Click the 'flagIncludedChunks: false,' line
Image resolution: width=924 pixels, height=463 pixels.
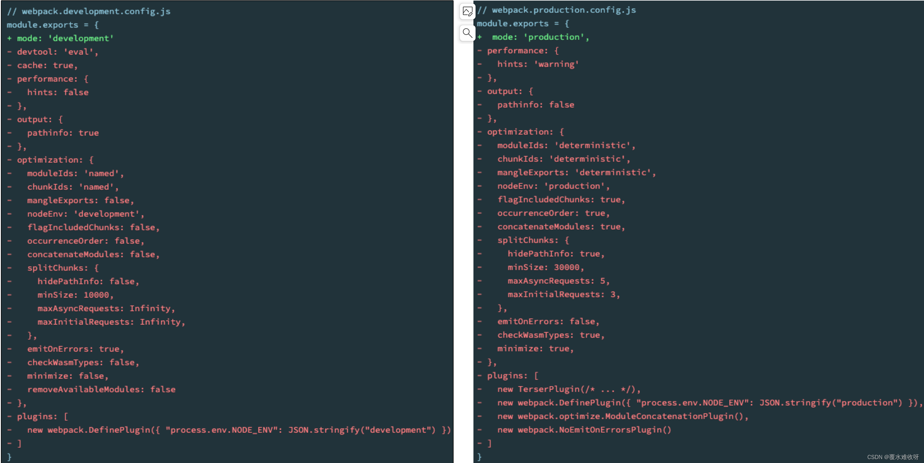tap(93, 227)
